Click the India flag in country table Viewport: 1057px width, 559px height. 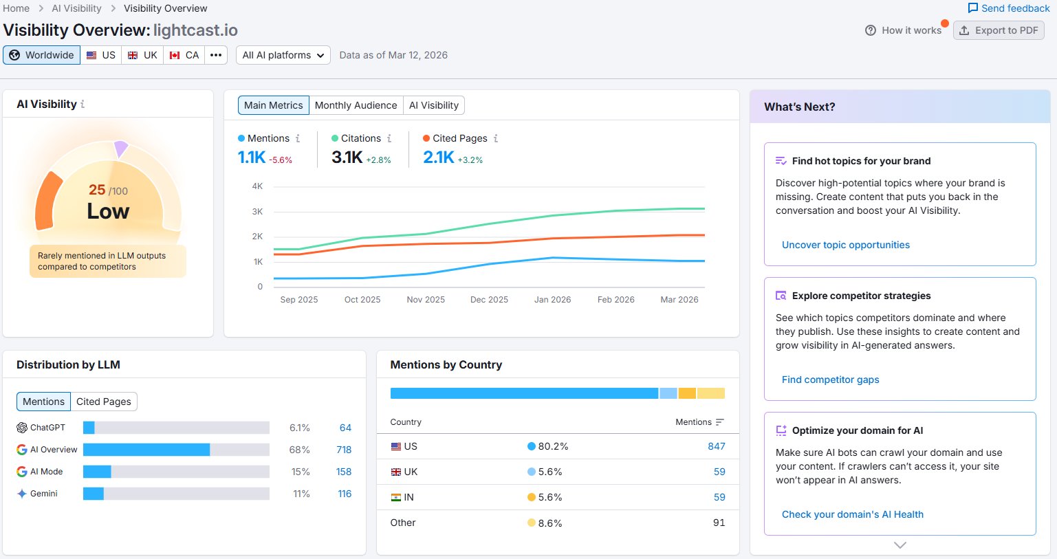[x=396, y=497]
